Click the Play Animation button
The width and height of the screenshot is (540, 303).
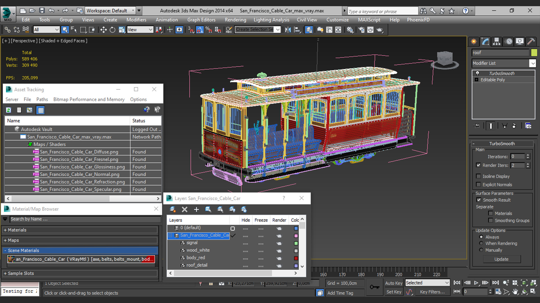476,283
